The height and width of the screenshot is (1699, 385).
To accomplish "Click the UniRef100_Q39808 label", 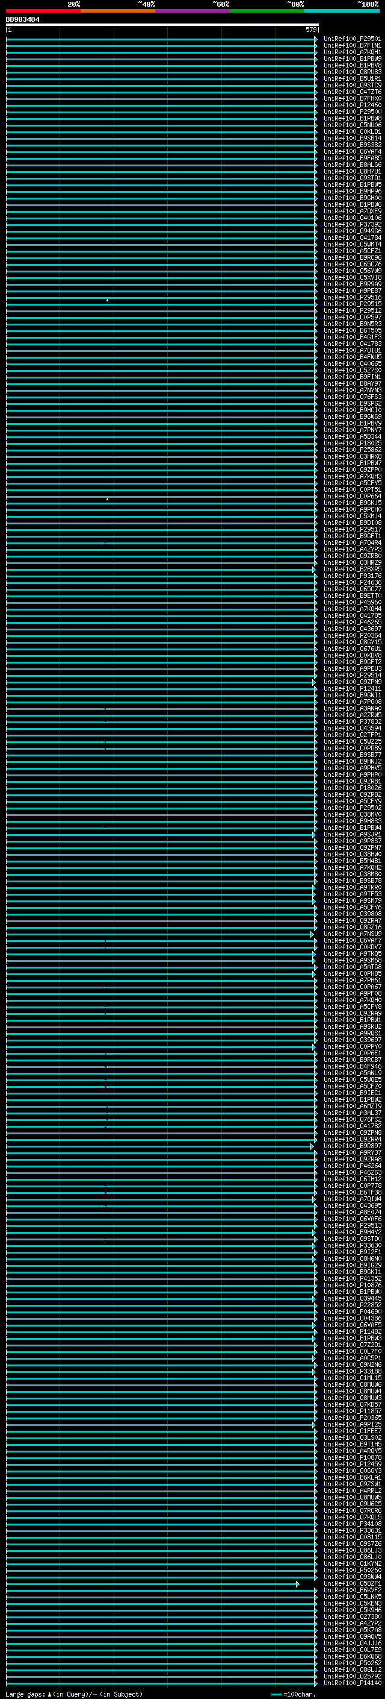I will click(x=352, y=914).
